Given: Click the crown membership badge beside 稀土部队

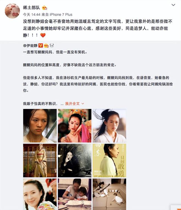Looking at the screenshot, I should click(44, 8).
